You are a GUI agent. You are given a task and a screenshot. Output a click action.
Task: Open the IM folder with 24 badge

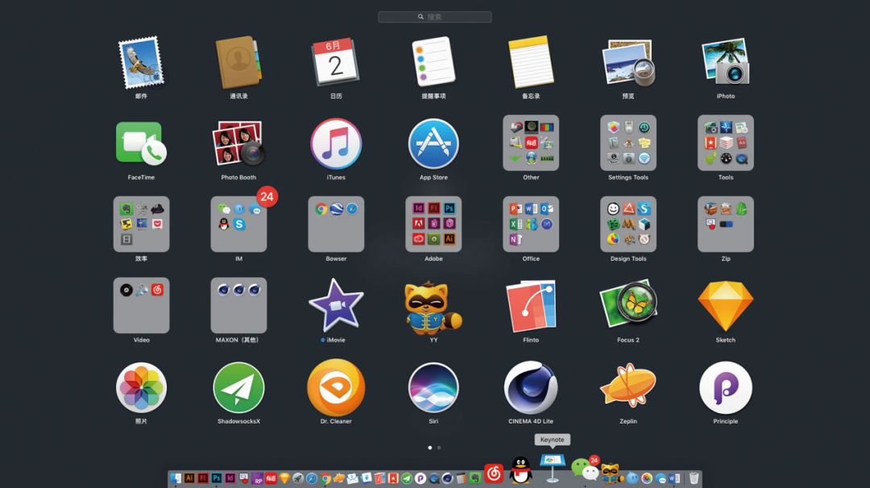point(238,224)
